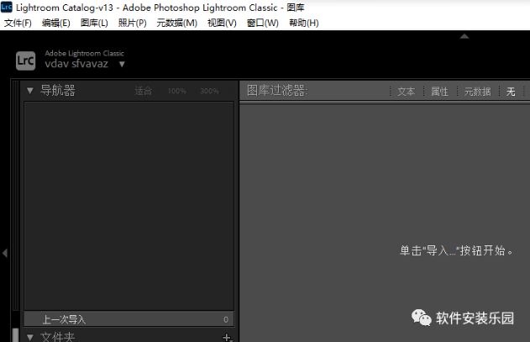Collapse the 导航器 panel triangle
This screenshot has width=530, height=342.
coord(30,91)
